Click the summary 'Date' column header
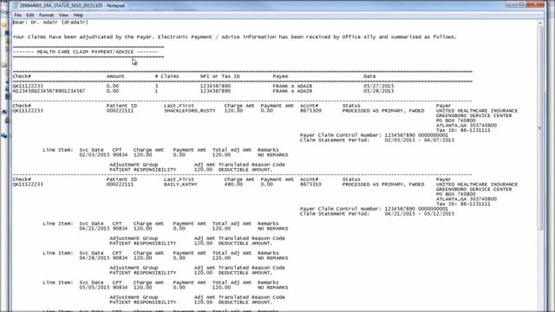 pyautogui.click(x=369, y=76)
